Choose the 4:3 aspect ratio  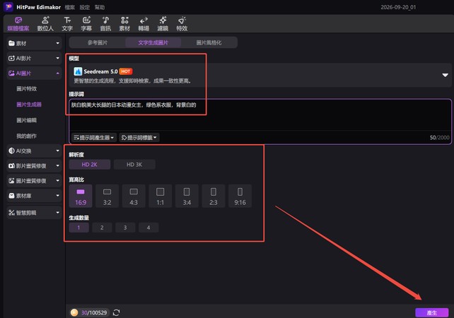[x=134, y=196]
